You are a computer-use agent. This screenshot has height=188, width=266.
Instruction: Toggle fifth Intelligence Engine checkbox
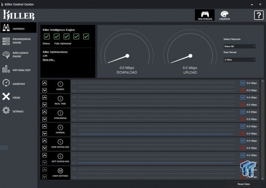[x=86, y=36]
